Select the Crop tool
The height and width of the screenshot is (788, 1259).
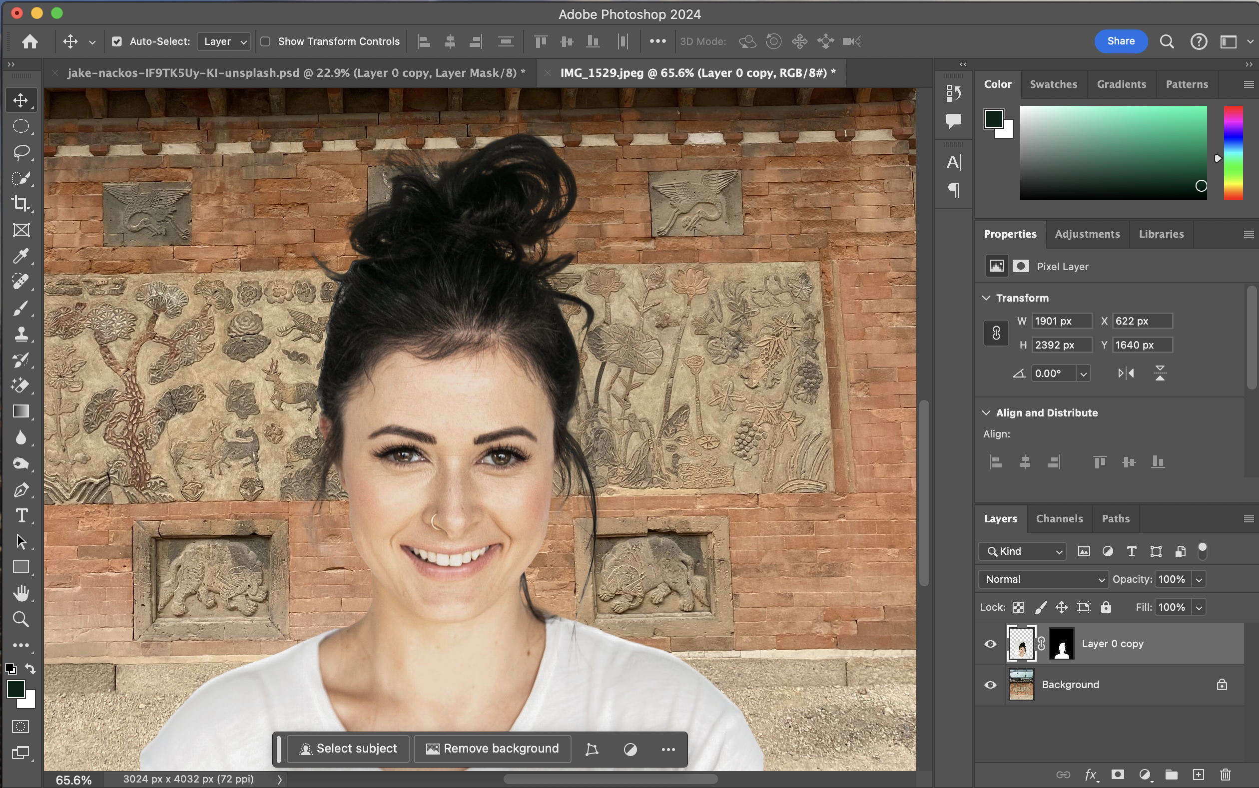pos(21,204)
